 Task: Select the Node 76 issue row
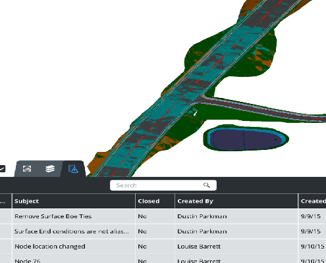(163, 259)
